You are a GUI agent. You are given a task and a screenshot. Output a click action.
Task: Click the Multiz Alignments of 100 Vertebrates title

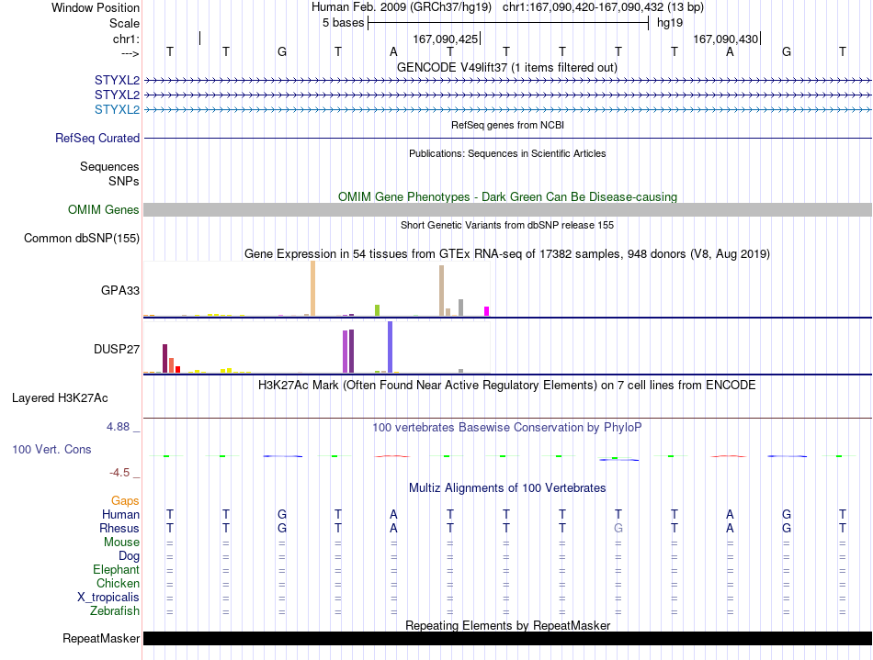[507, 487]
